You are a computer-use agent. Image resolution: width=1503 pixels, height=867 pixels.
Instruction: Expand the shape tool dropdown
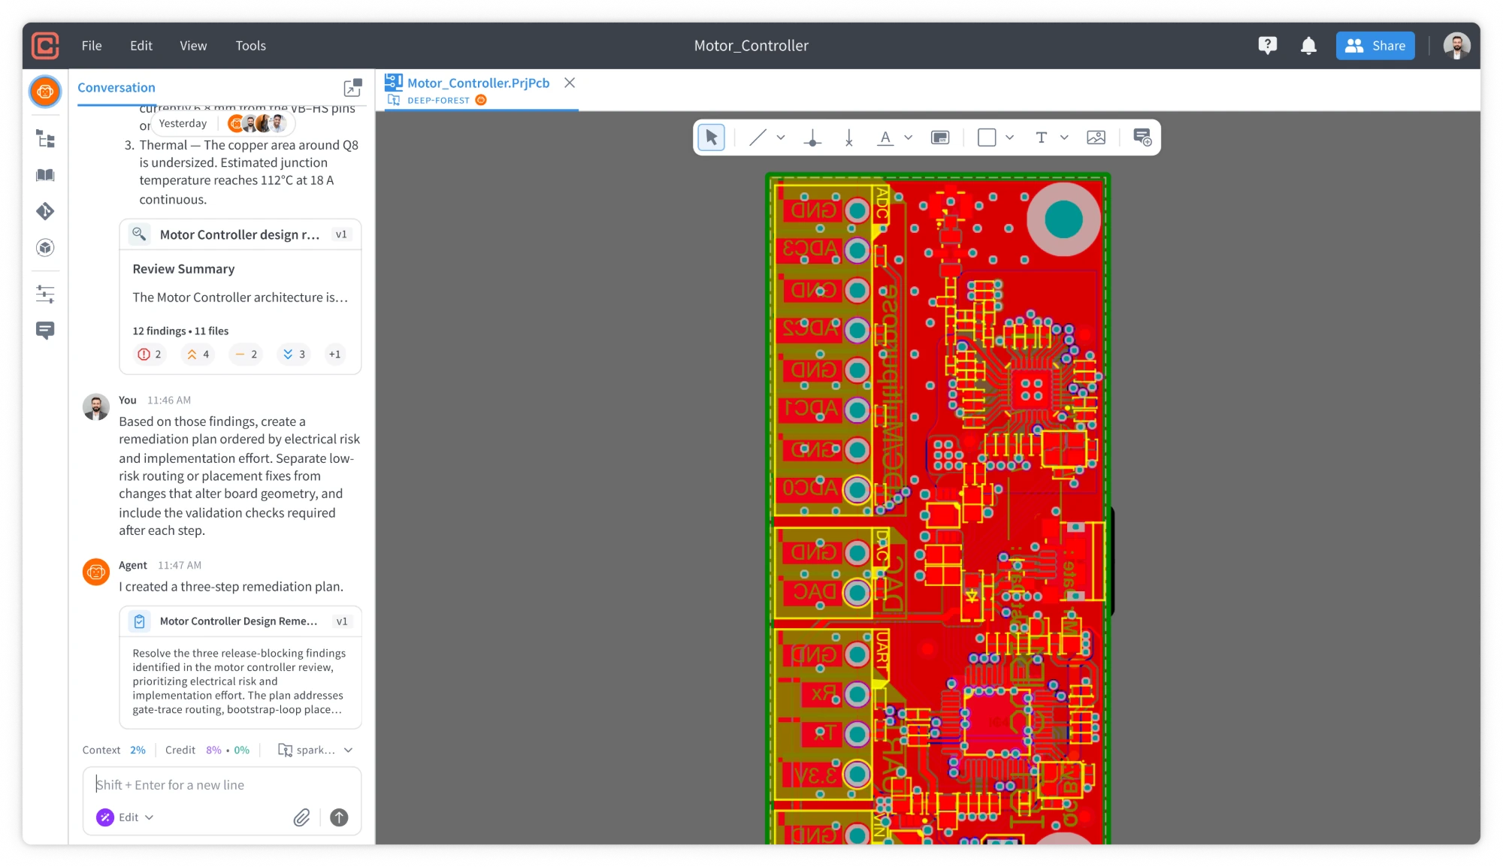1009,137
